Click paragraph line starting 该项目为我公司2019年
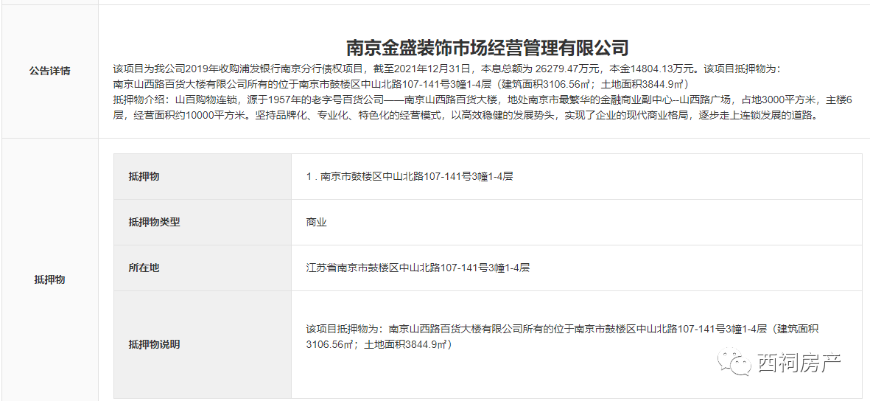 pyautogui.click(x=446, y=69)
